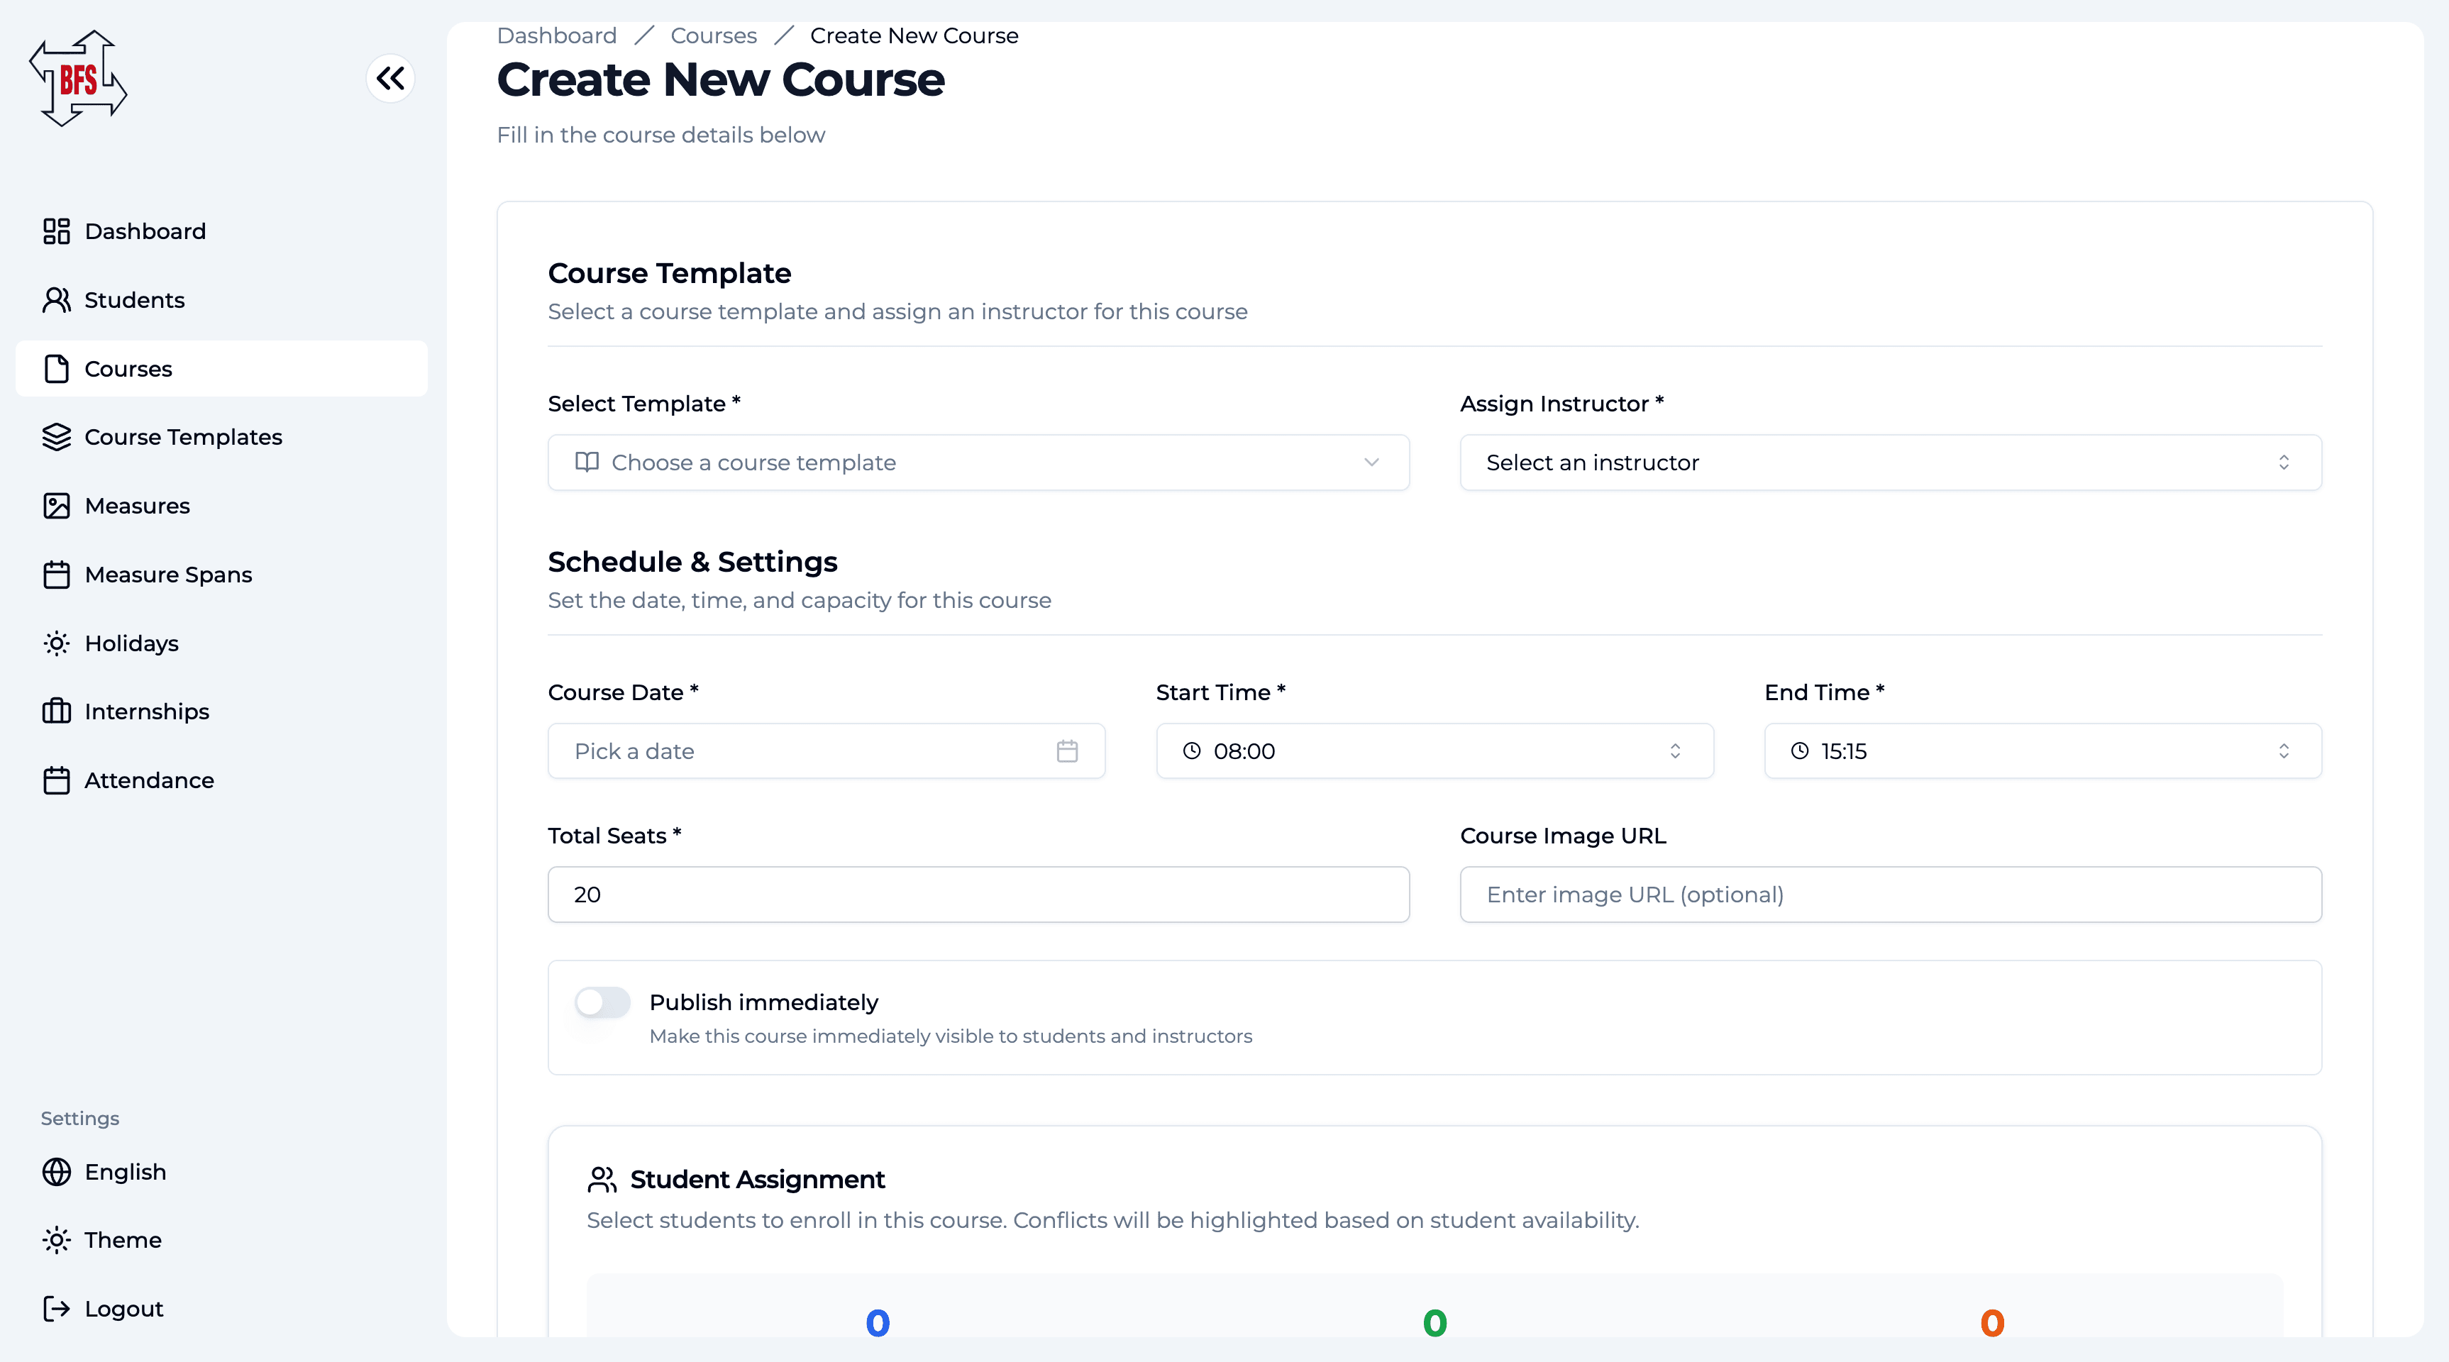The width and height of the screenshot is (2449, 1362).
Task: Click the Students people icon
Action: pos(56,299)
